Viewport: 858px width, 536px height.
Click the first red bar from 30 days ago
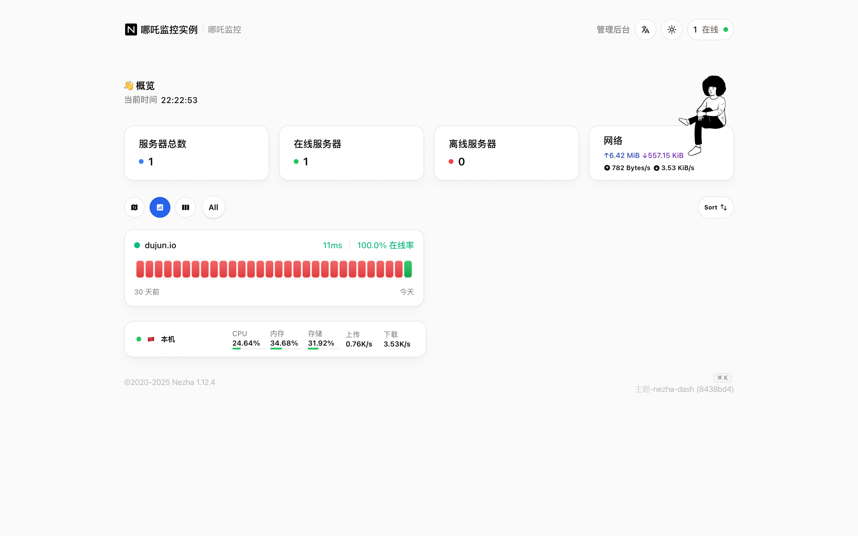coord(140,269)
